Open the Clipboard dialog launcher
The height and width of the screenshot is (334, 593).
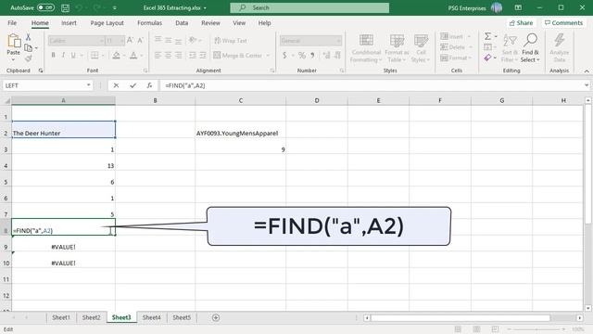[41, 71]
